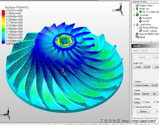
Task: Click the Anim button
Action: (156, 67)
